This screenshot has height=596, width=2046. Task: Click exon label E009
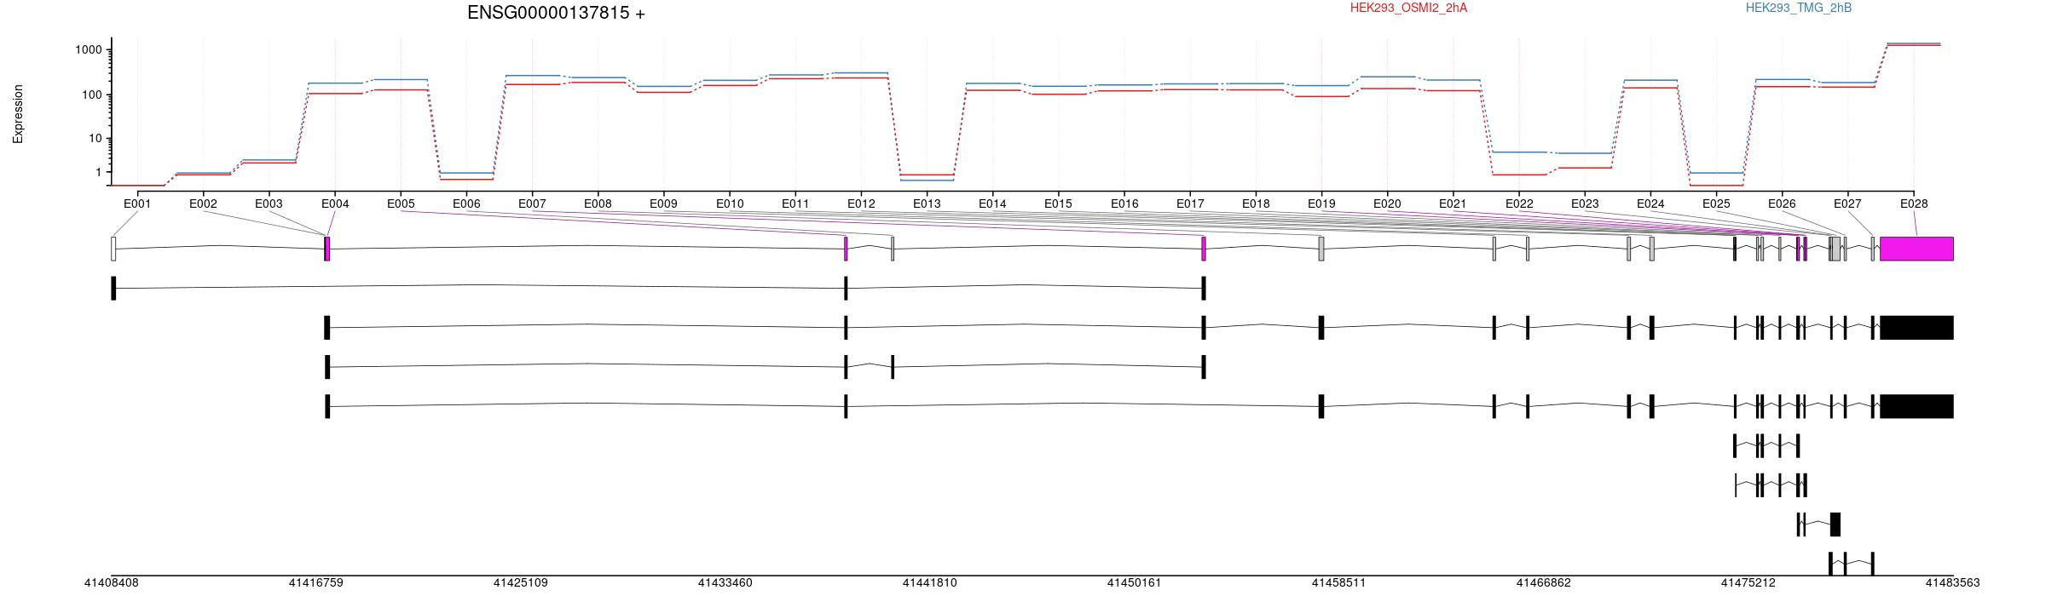[663, 203]
